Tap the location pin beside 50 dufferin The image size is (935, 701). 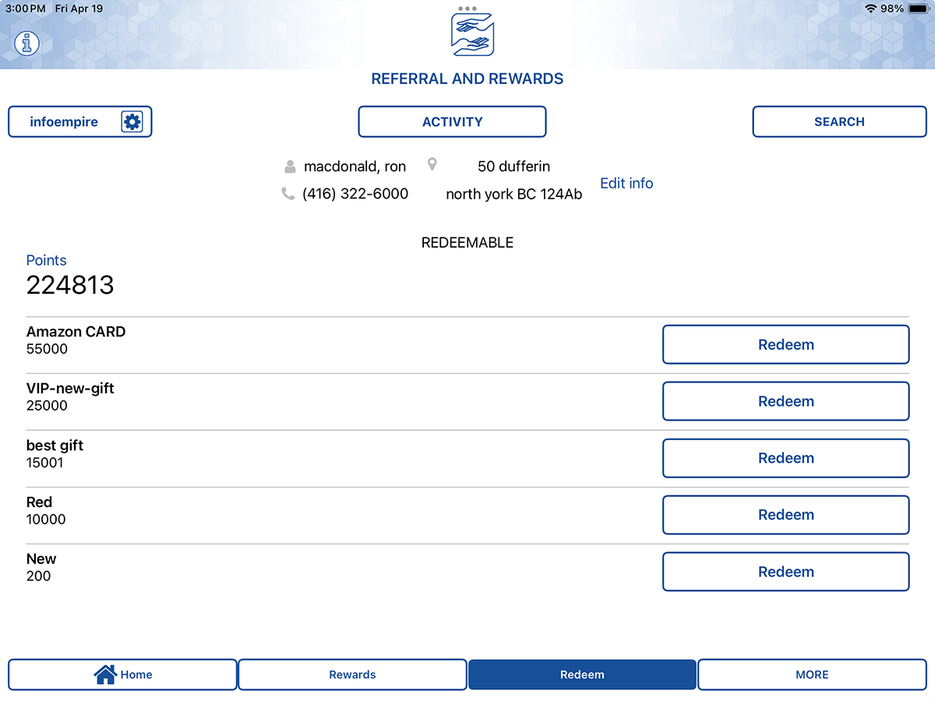tap(432, 165)
